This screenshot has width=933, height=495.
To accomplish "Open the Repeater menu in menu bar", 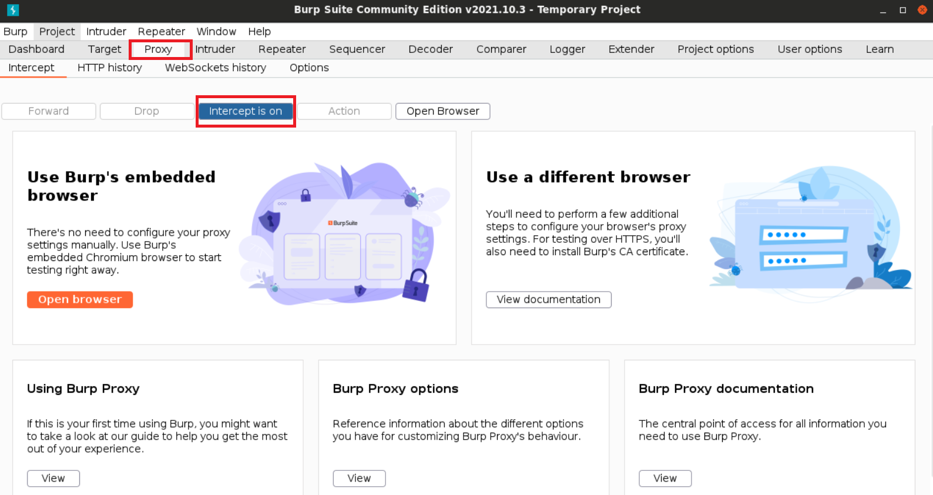I will pyautogui.click(x=162, y=32).
